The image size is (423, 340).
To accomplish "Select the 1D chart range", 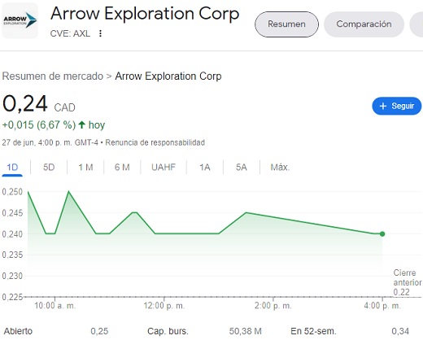I will tap(12, 167).
